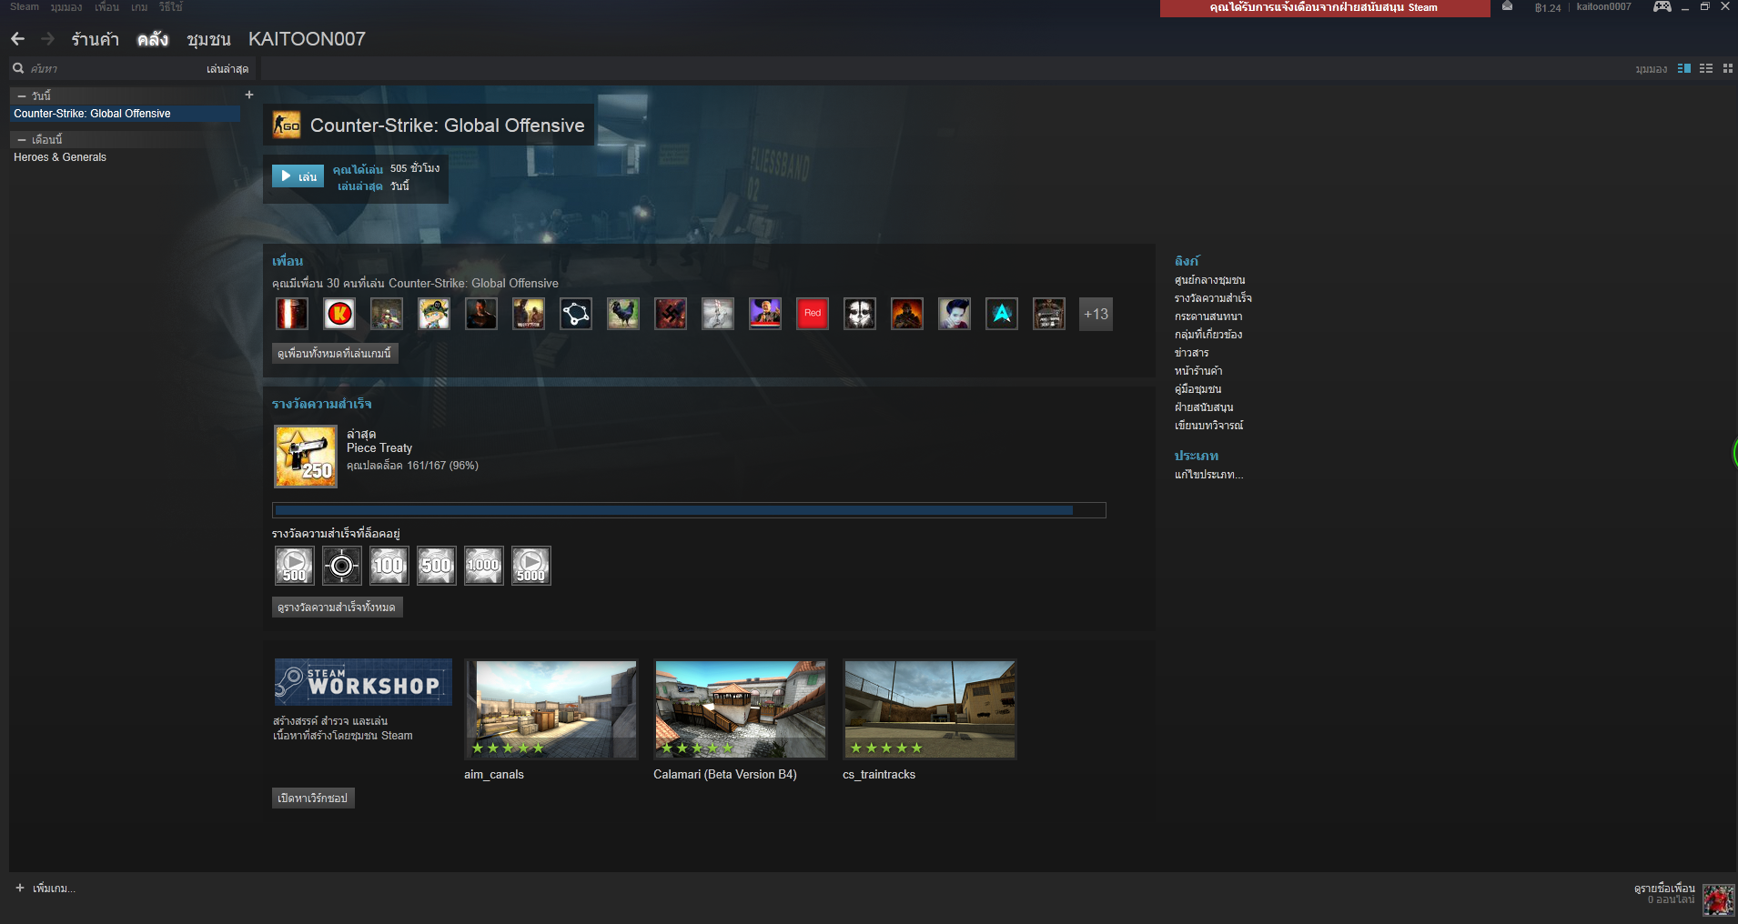The width and height of the screenshot is (1738, 924).
Task: Switch to detail view mode
Action: tap(1684, 68)
